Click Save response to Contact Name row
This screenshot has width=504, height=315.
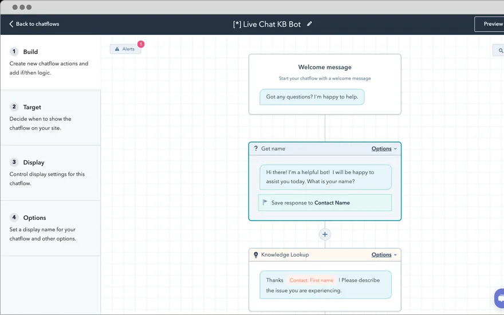pos(325,203)
